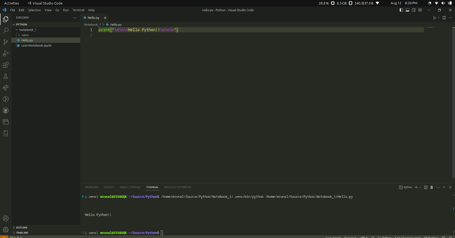The width and height of the screenshot is (455, 238).
Task: Open Customize Layout icon in title bar
Action: click(x=420, y=10)
